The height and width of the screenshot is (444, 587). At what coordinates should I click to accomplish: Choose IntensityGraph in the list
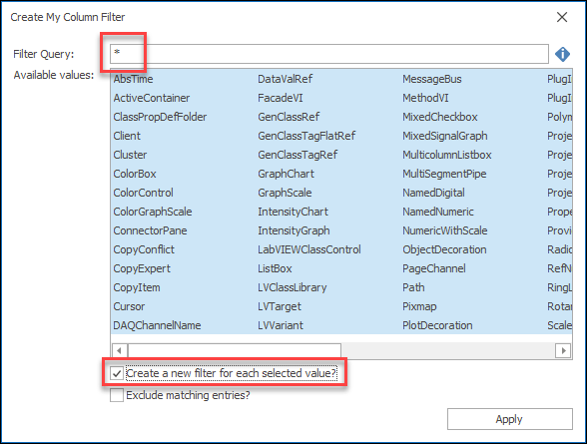tap(293, 230)
